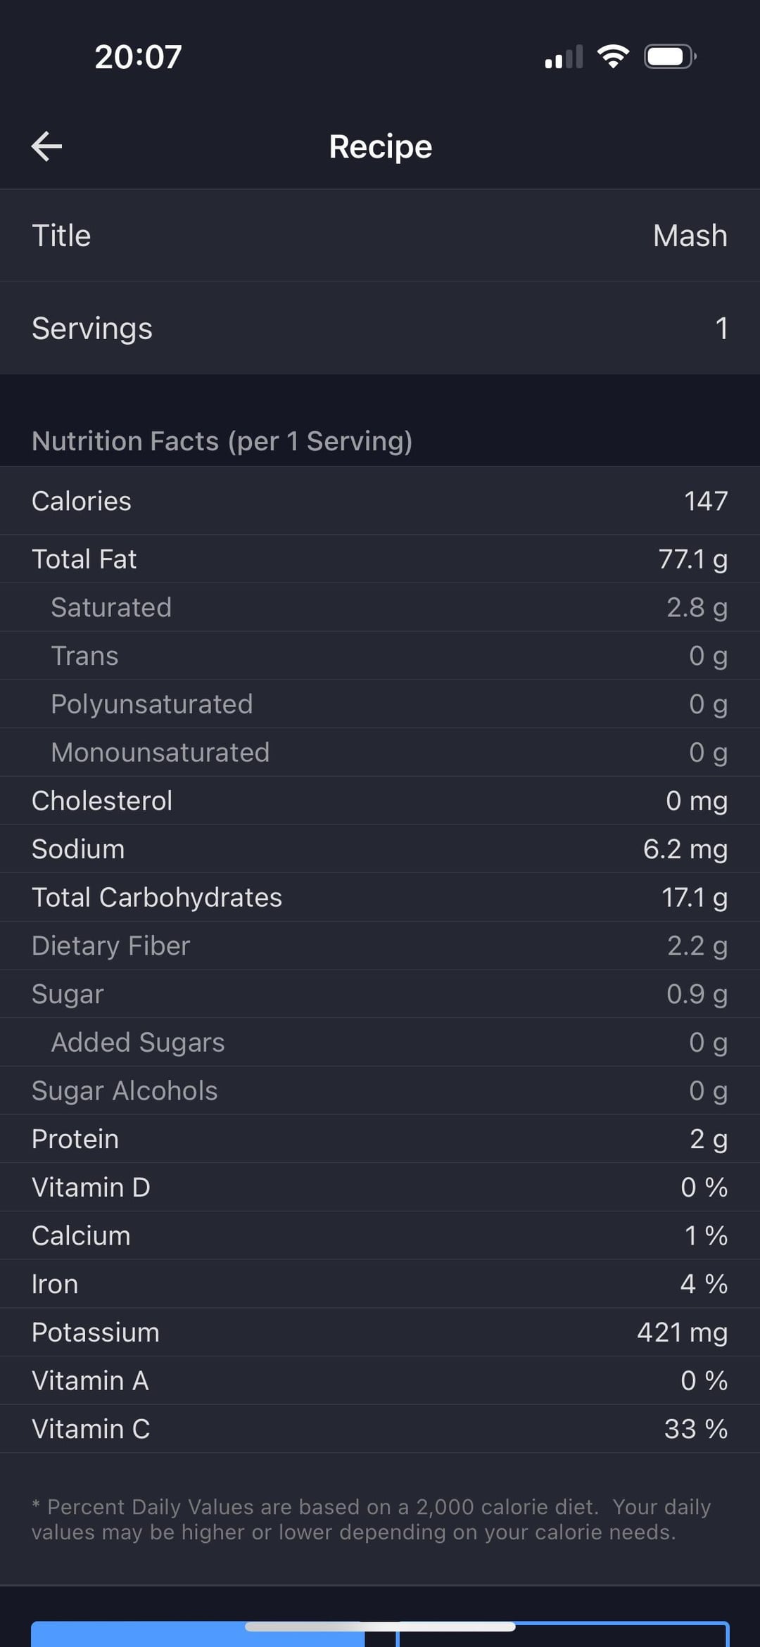Tap the back arrow icon
This screenshot has height=1647, width=760.
(x=47, y=146)
